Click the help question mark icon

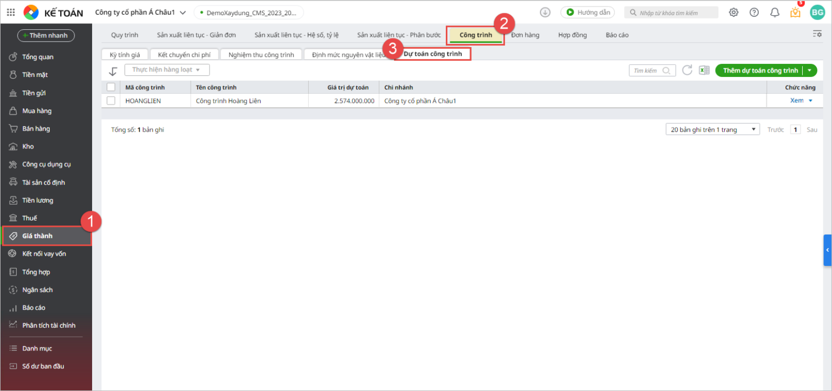click(754, 12)
